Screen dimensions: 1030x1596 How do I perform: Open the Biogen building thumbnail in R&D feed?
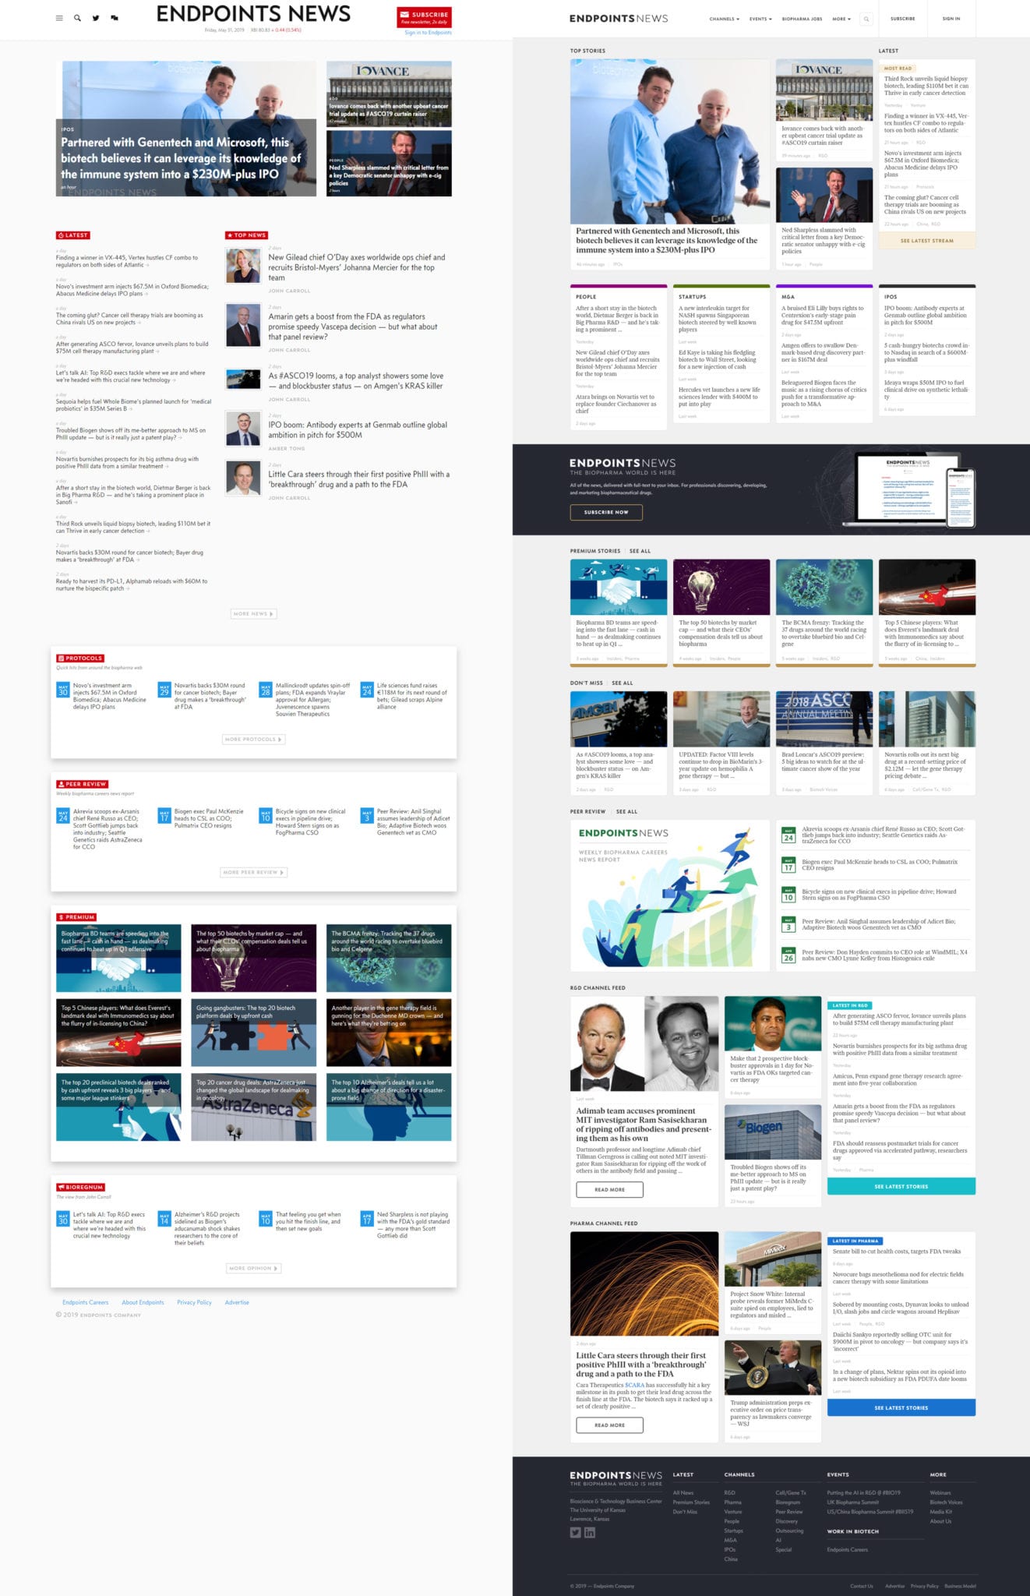click(x=773, y=1132)
